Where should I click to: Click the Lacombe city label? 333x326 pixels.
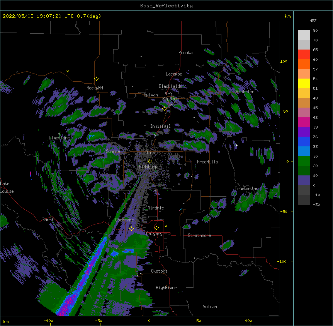pyautogui.click(x=174, y=74)
